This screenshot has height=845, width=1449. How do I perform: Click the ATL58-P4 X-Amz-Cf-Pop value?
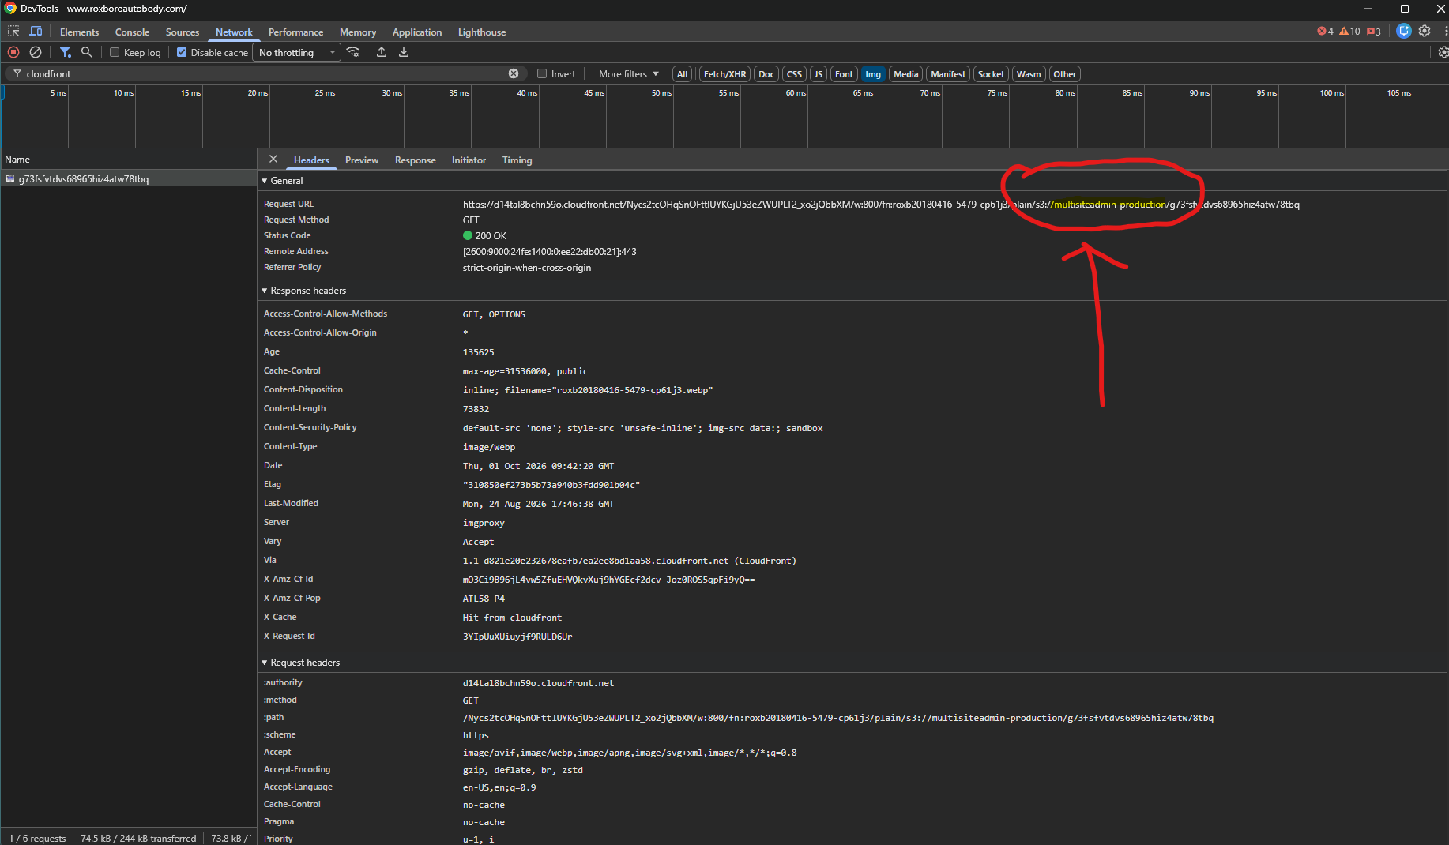pos(484,599)
